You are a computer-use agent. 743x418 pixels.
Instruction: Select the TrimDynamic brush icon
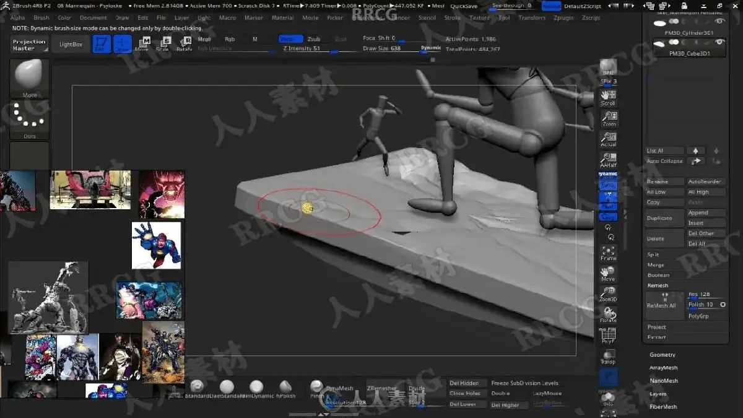pyautogui.click(x=256, y=388)
